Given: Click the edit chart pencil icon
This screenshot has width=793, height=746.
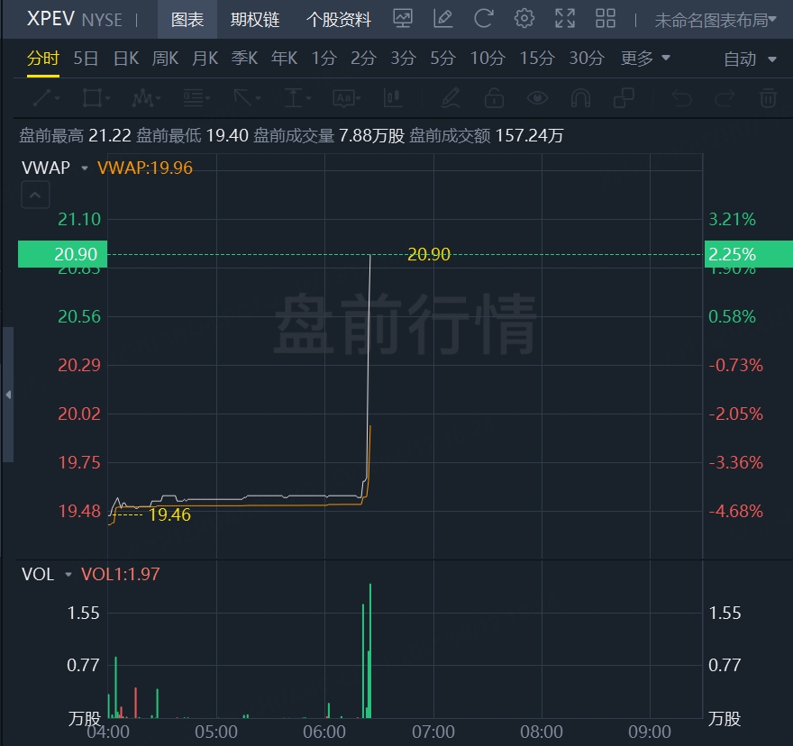Looking at the screenshot, I should [443, 19].
